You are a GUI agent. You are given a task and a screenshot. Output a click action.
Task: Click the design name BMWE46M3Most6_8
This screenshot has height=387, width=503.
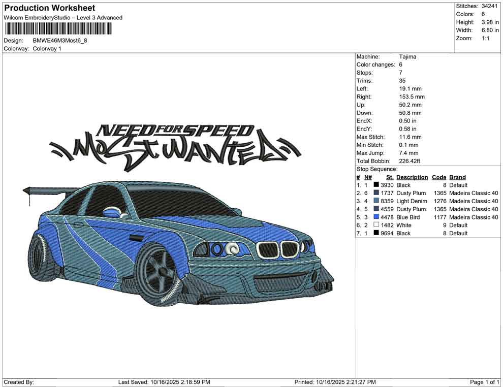coord(60,41)
